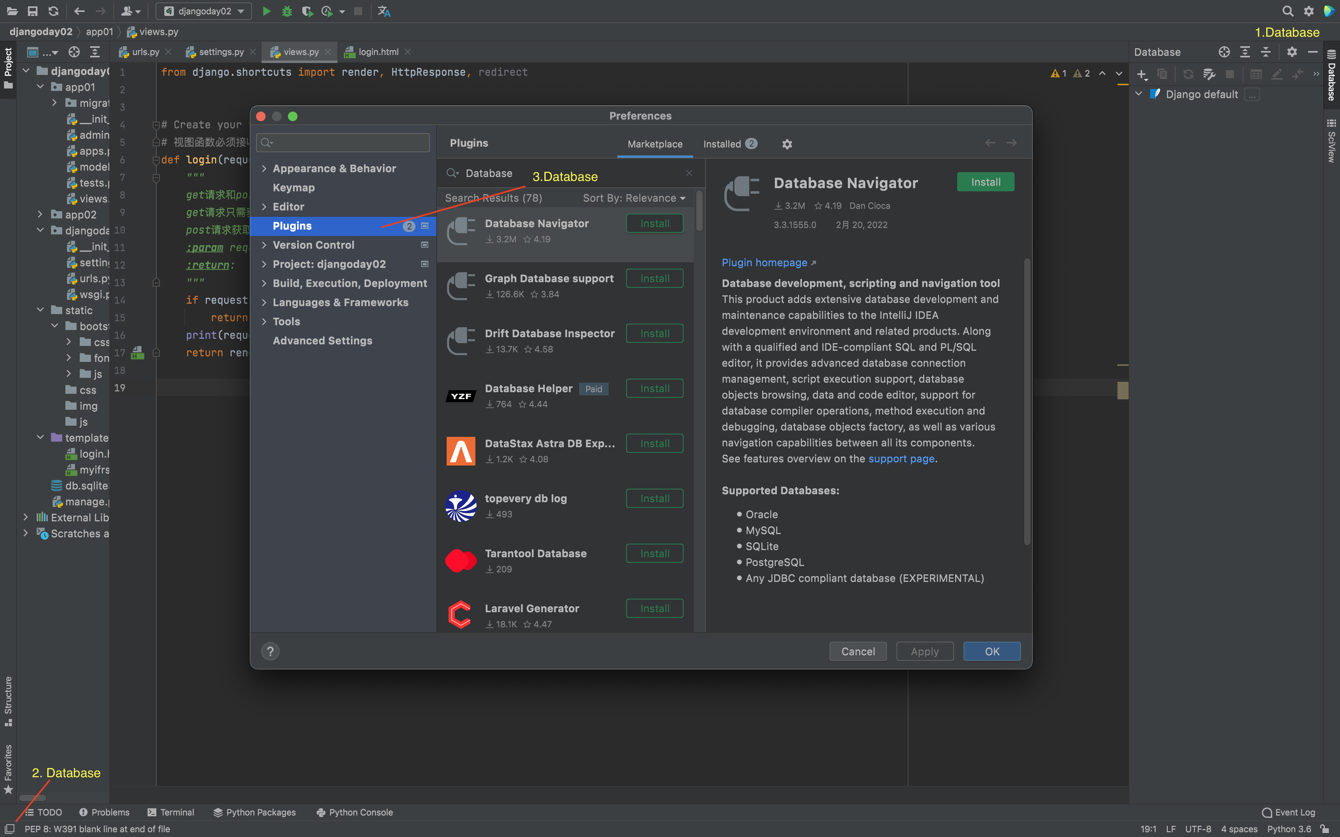Open search everywhere magnifier icon
This screenshot has height=837, width=1340.
[1288, 11]
